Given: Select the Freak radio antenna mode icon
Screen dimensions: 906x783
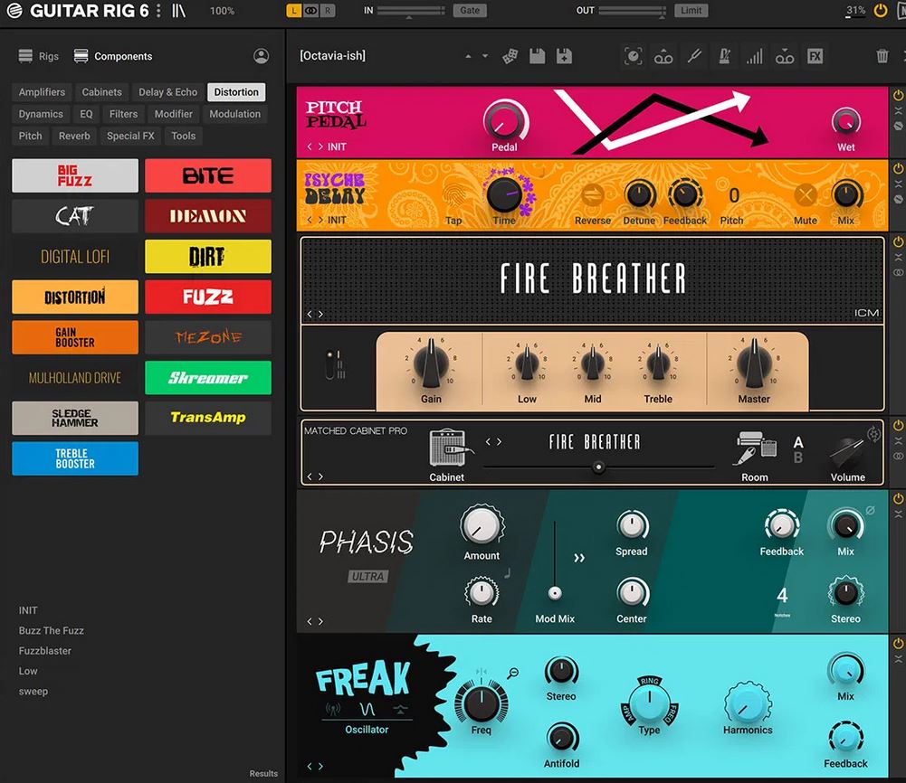Looking at the screenshot, I should click(x=333, y=709).
